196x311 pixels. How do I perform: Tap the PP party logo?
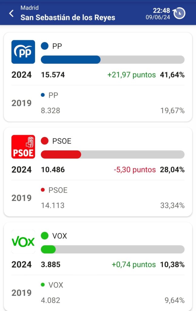23,52
